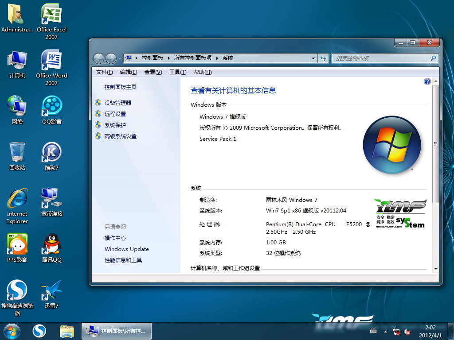Open Sogou browser pinned on taskbar
This screenshot has width=454, height=340.
(x=39, y=331)
